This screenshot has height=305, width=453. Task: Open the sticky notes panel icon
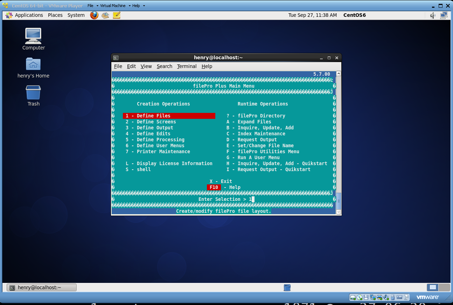click(117, 15)
